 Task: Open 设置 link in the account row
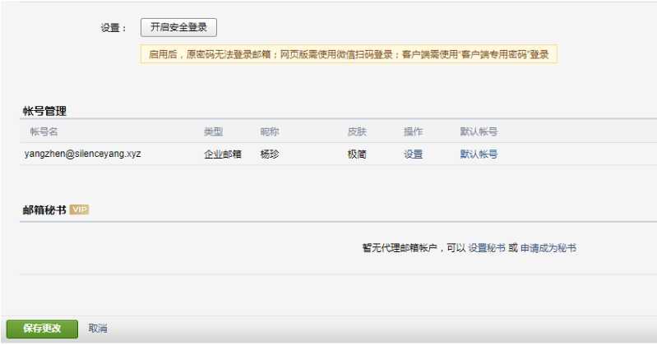coord(413,154)
